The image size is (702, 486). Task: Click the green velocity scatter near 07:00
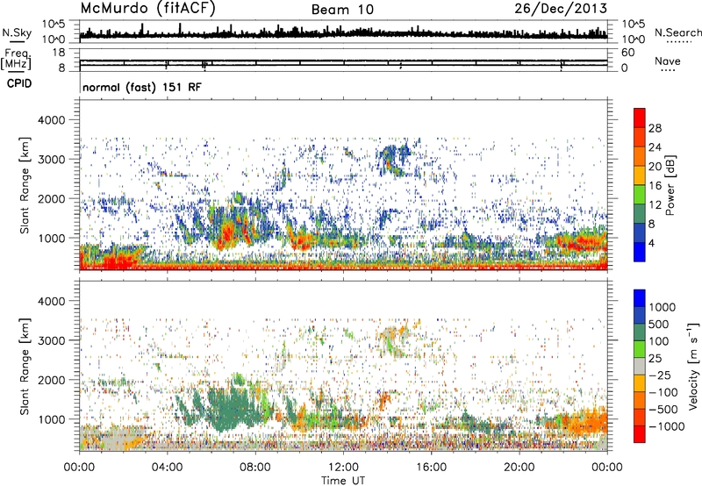coord(233,407)
